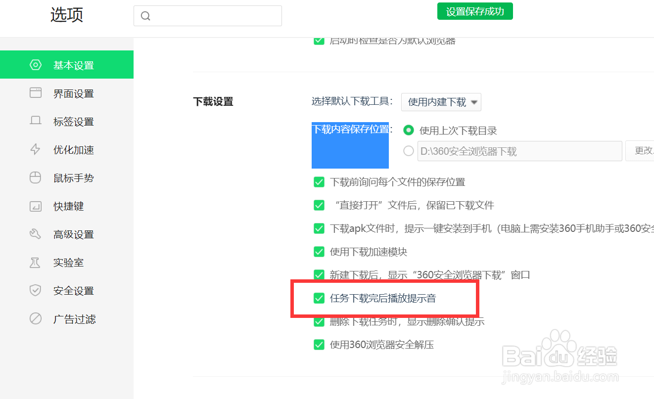654x399 pixels.
Task: Click the D:\360安全浏览器下载 path field
Action: click(520, 151)
